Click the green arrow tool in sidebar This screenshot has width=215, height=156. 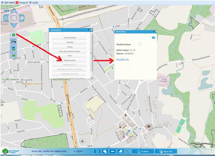(x=13, y=55)
